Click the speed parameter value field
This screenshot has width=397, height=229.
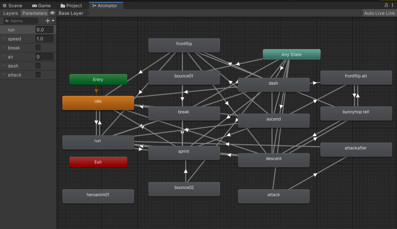point(45,39)
